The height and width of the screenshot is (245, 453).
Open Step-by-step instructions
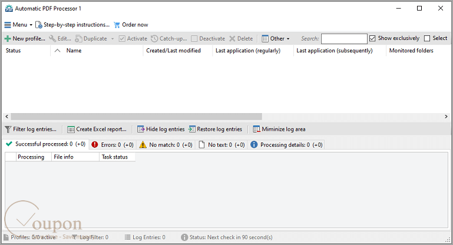(x=72, y=25)
